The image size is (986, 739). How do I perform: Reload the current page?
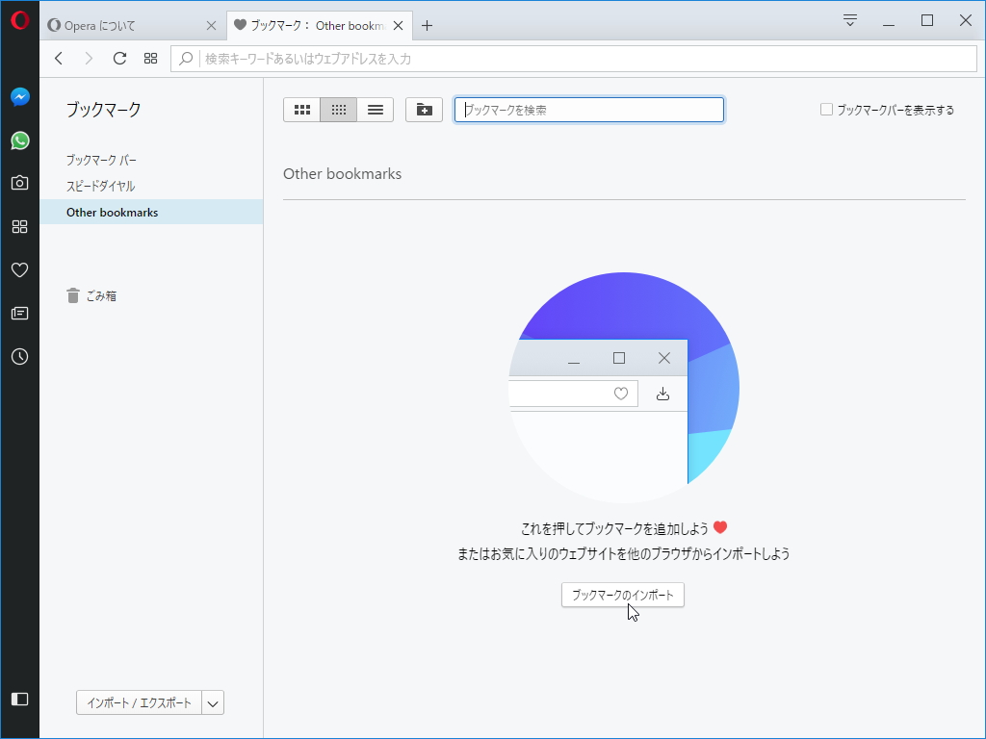[x=118, y=58]
